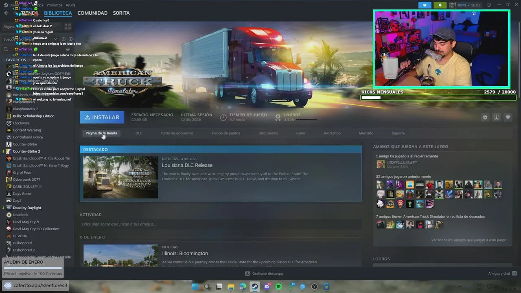521x293 pixels.
Task: Open the Discusiones tab
Action: [268, 133]
